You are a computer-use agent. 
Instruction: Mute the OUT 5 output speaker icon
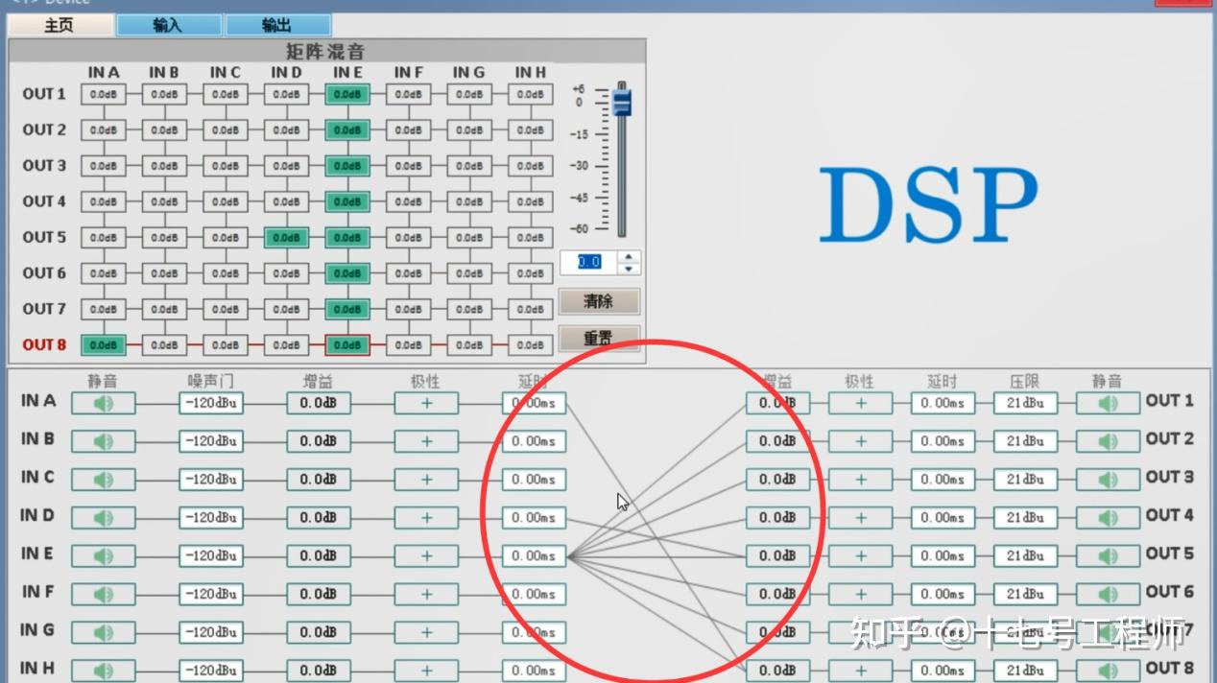click(x=1107, y=555)
